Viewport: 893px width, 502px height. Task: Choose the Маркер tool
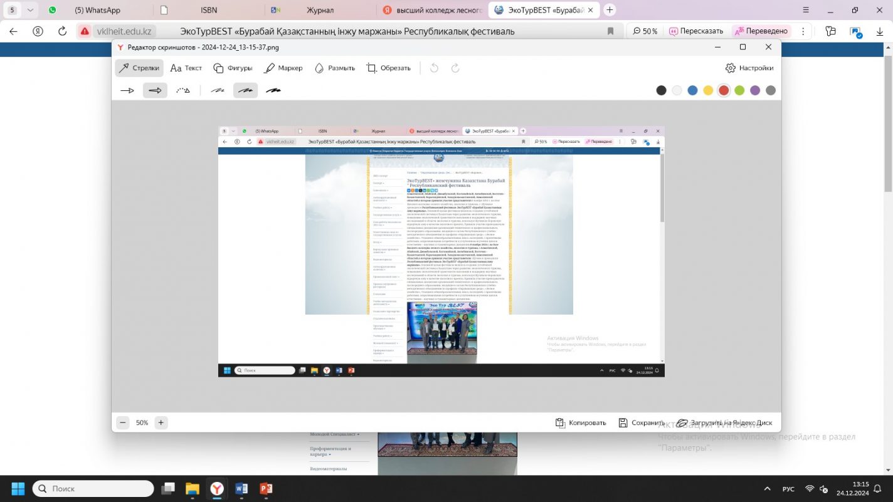tap(283, 68)
